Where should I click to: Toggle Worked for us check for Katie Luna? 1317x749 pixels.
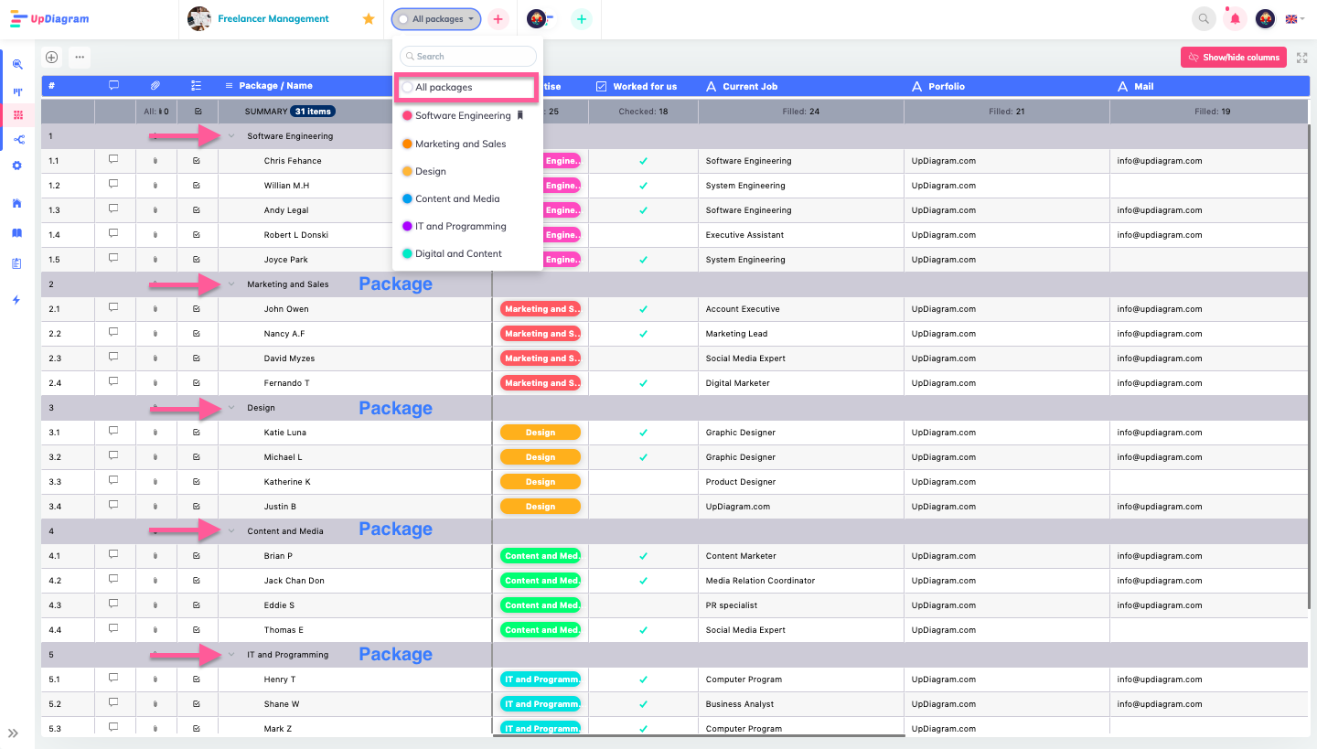(x=643, y=433)
